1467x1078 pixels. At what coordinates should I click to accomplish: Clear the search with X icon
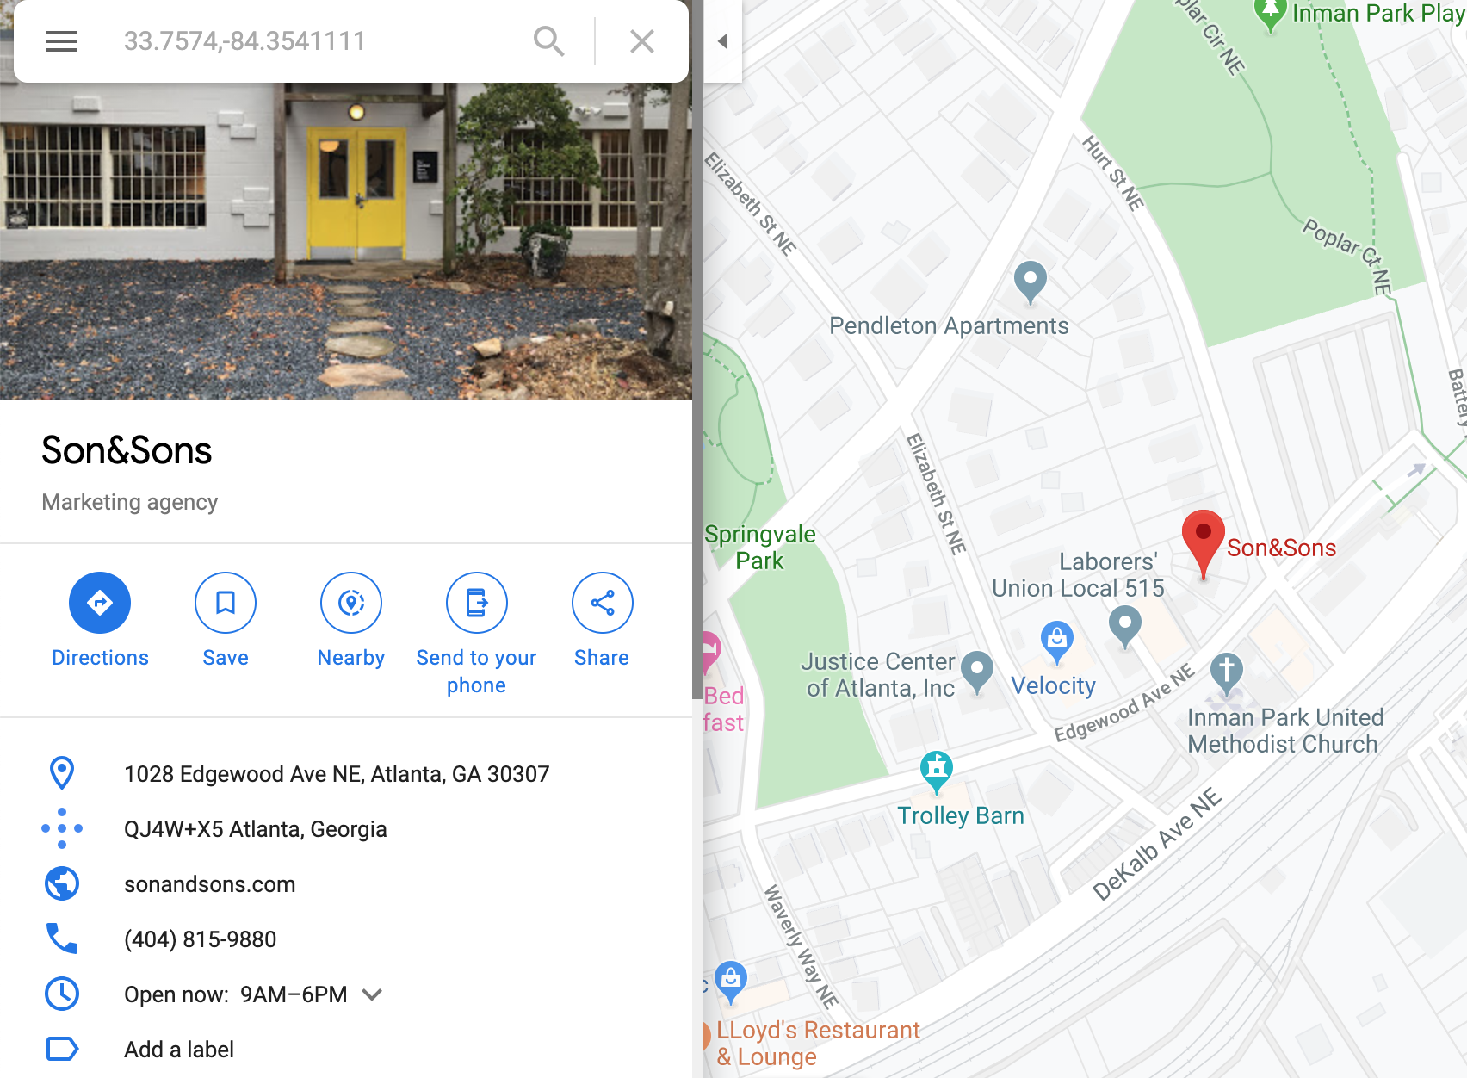(642, 41)
